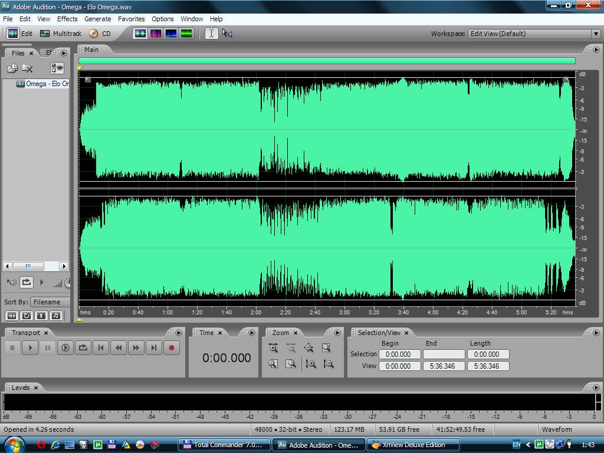The width and height of the screenshot is (604, 453).
Task: Click the Import File folder icon
Action: [x=12, y=68]
